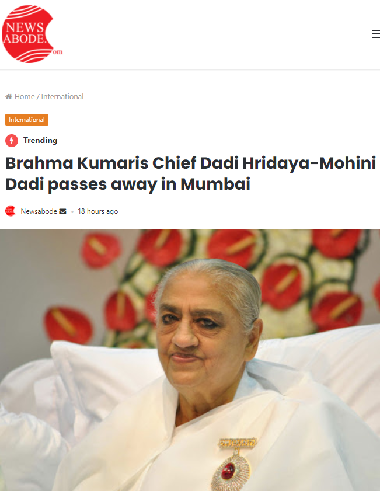Click the word Mumbai in the headline
This screenshot has height=491, width=380.
click(215, 184)
